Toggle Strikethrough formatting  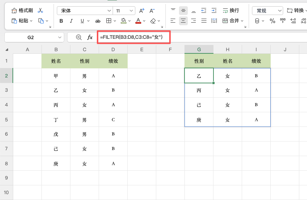point(98,21)
